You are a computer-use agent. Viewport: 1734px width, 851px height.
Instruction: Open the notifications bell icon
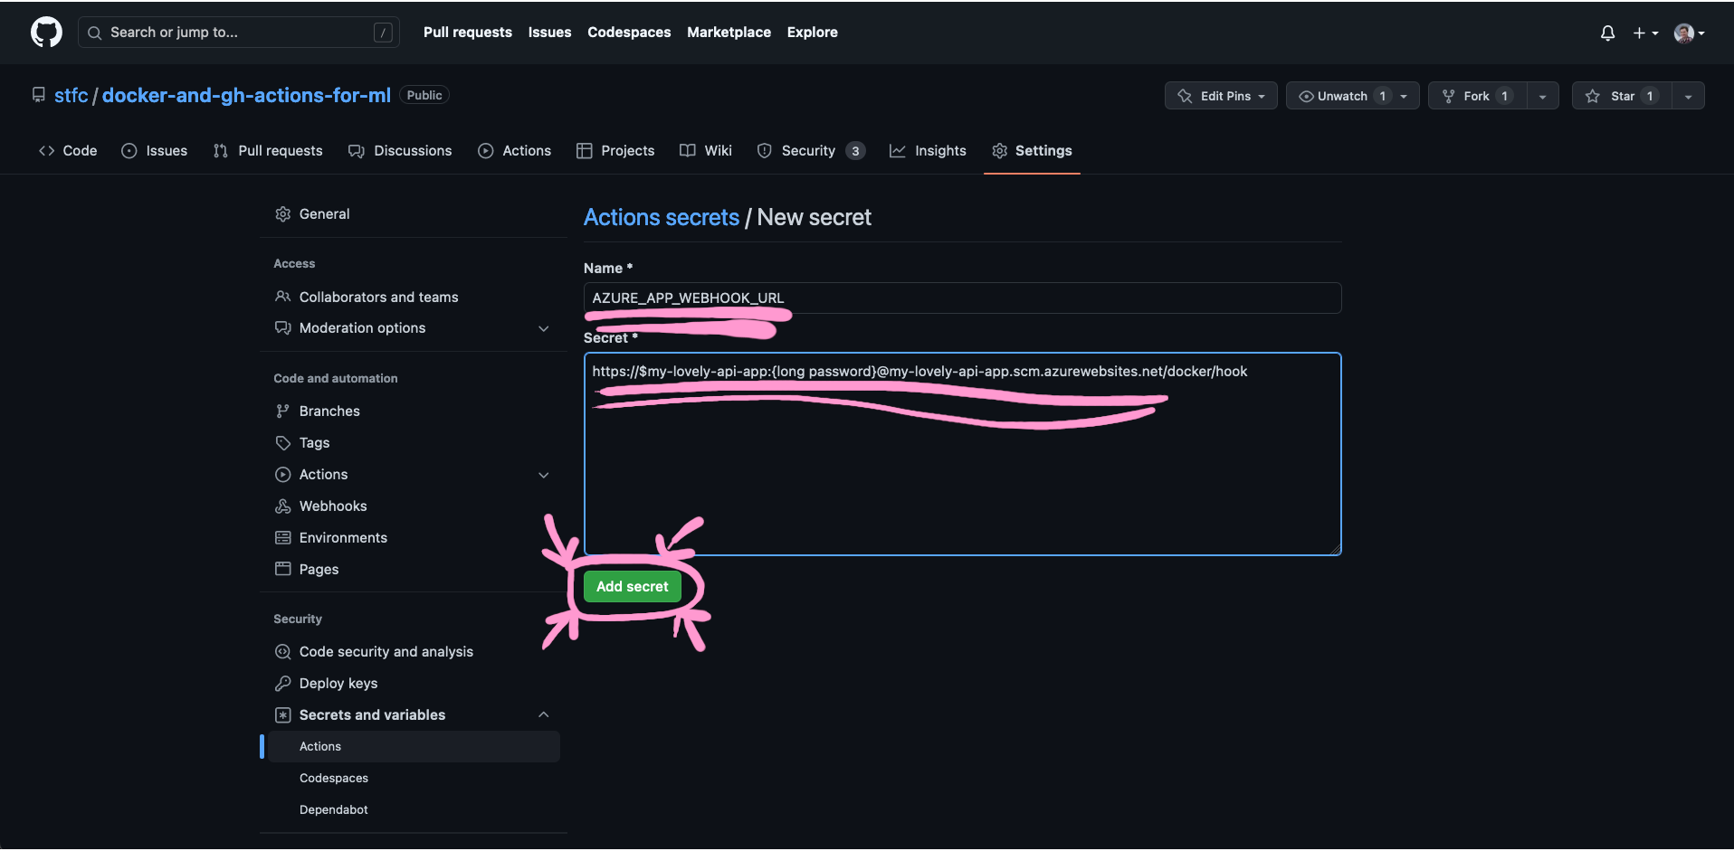pos(1607,33)
